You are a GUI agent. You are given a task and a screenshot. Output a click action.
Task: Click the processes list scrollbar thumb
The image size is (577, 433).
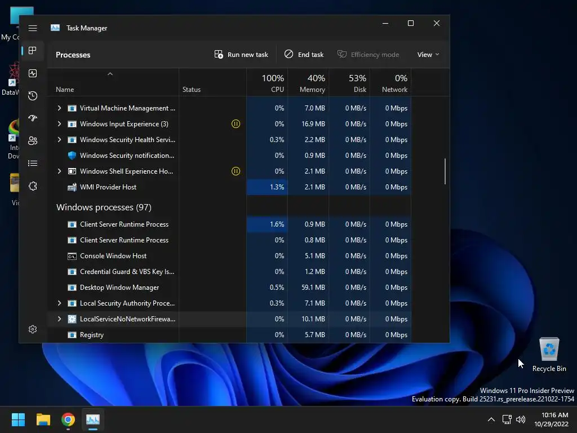point(445,171)
